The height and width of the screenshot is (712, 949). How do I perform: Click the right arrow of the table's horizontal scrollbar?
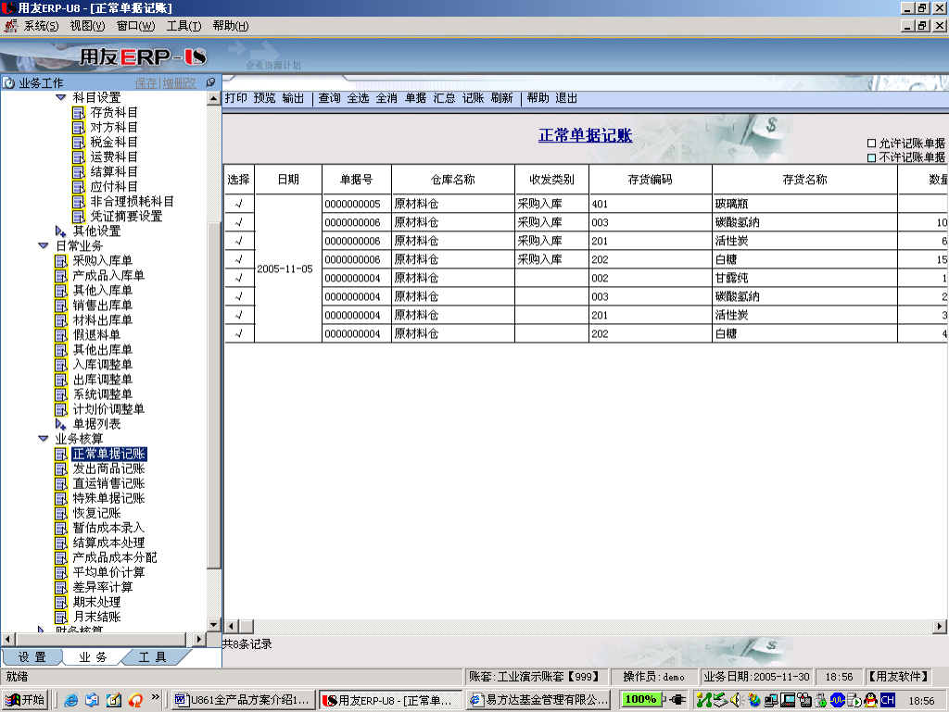tap(940, 627)
